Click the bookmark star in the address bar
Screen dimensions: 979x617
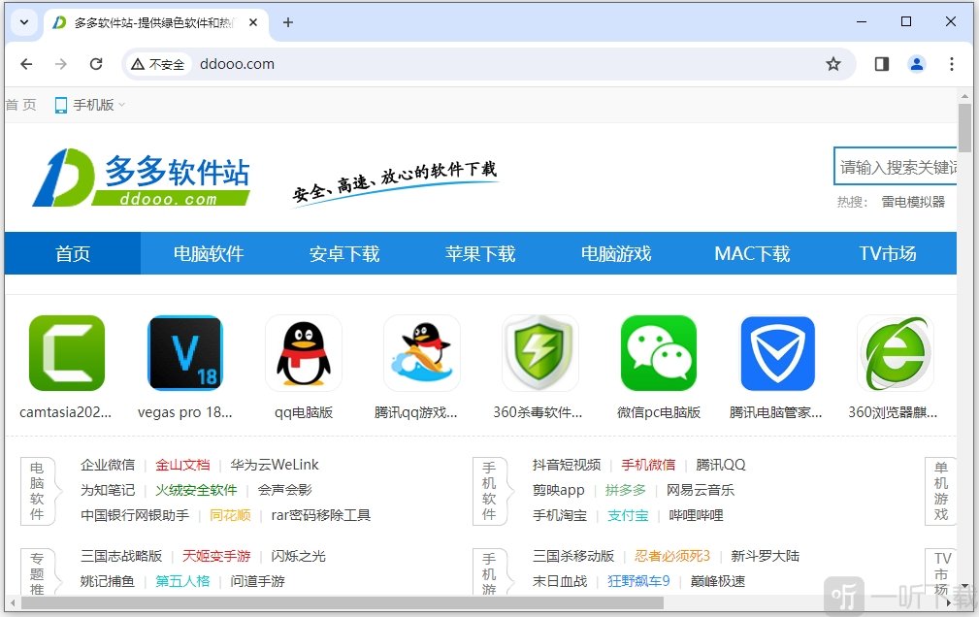click(x=833, y=63)
